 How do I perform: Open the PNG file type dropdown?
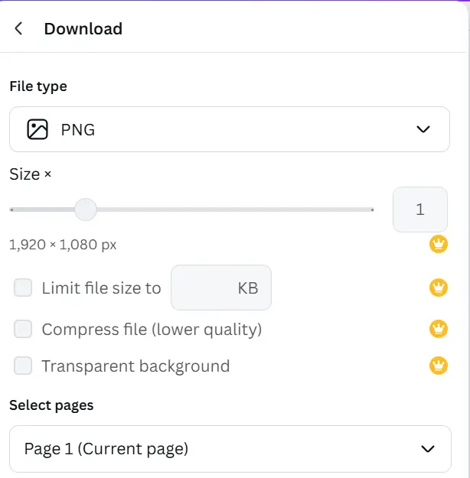230,129
